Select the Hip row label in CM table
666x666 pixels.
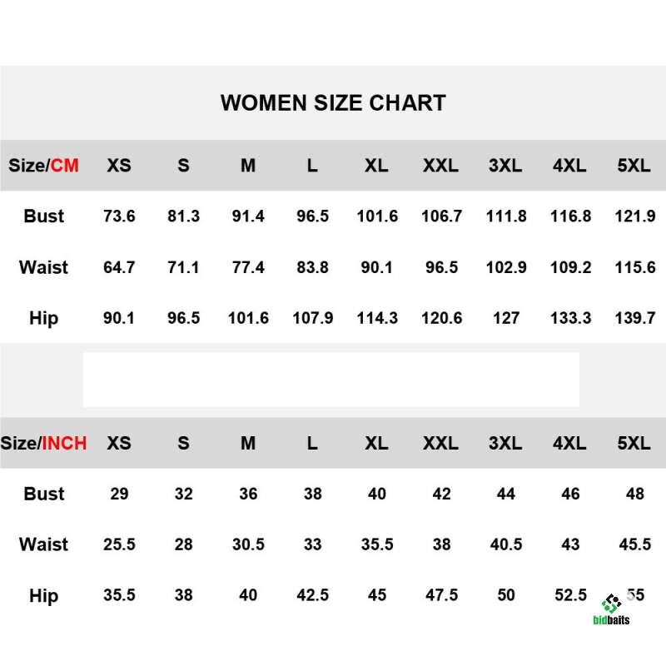point(44,318)
